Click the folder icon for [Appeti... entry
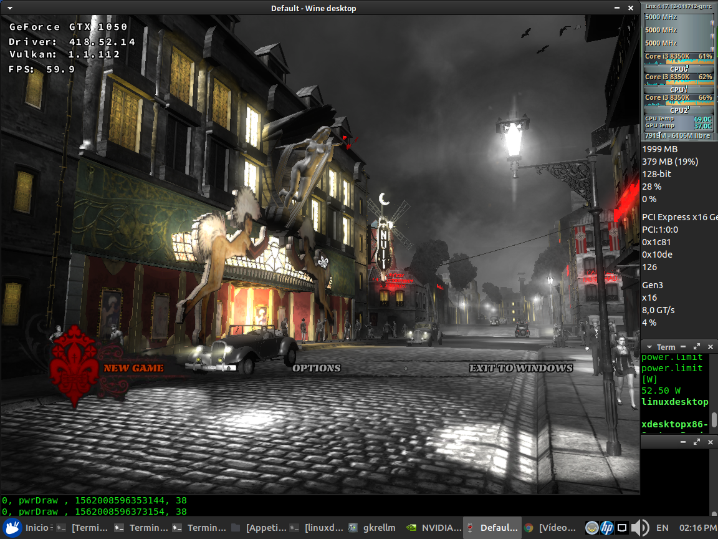 pos(236,528)
